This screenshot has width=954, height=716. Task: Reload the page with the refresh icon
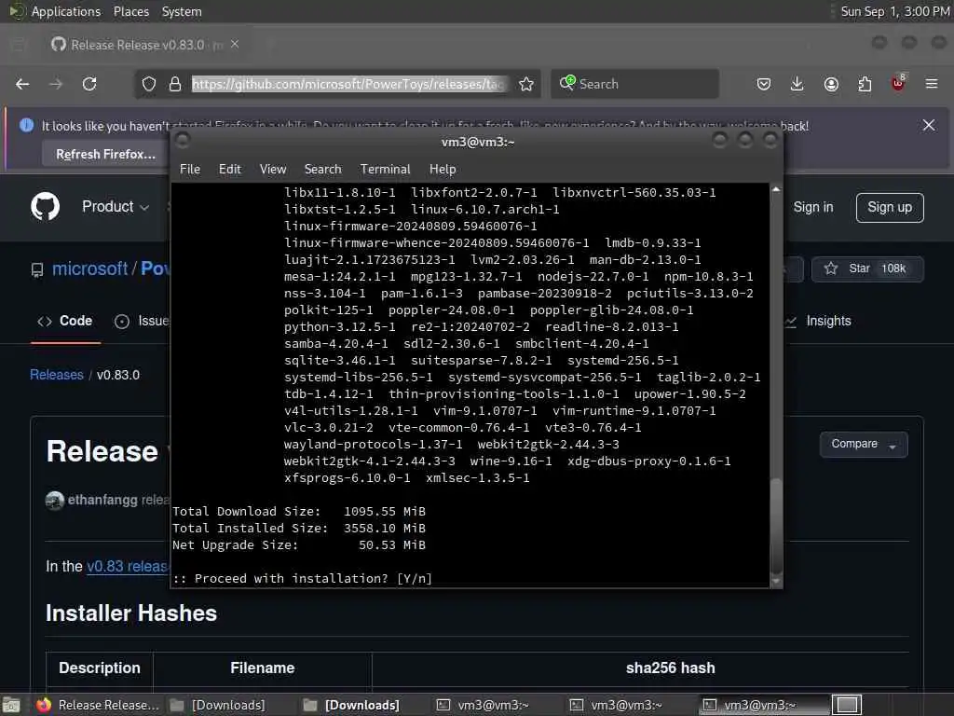click(89, 84)
